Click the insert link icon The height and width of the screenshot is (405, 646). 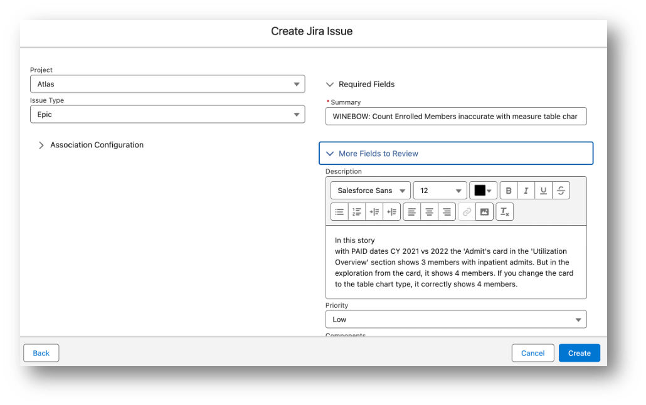click(467, 212)
